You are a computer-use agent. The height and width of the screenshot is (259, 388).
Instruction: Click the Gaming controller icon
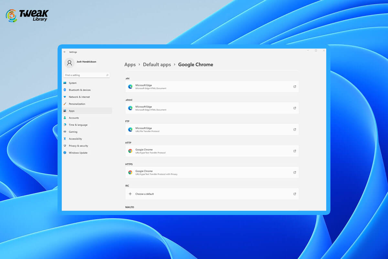point(64,132)
